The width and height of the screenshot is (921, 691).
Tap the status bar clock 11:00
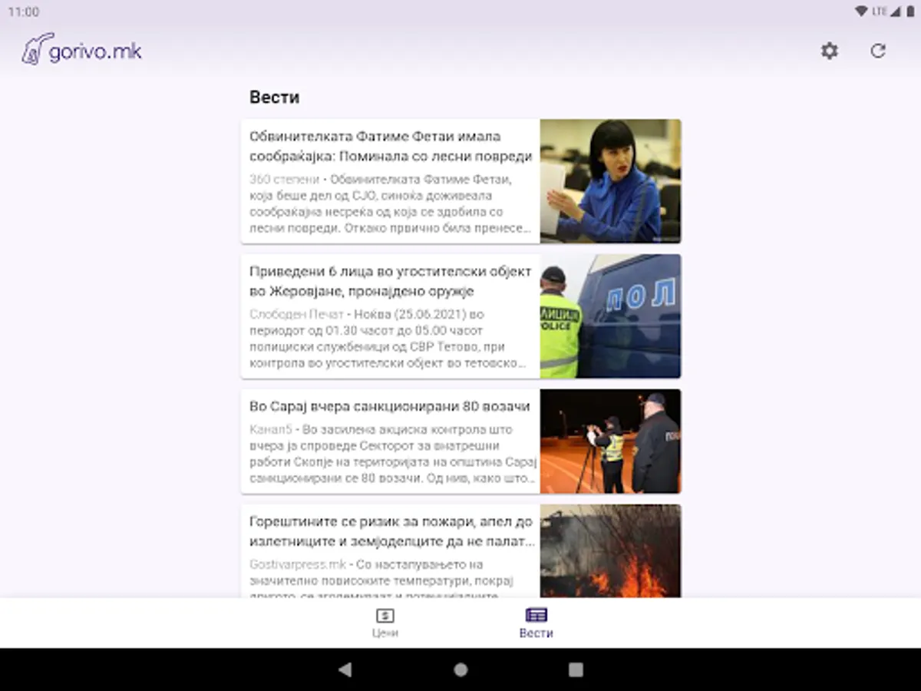[x=24, y=12]
